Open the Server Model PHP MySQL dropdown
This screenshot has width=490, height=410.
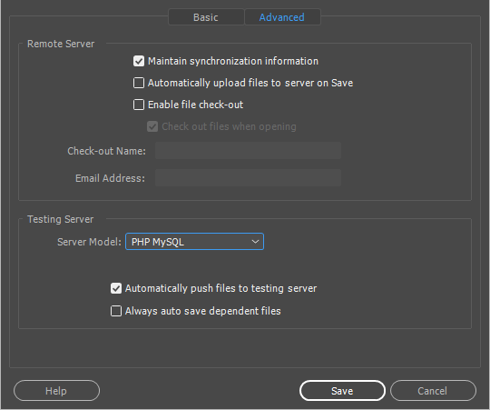pos(194,242)
